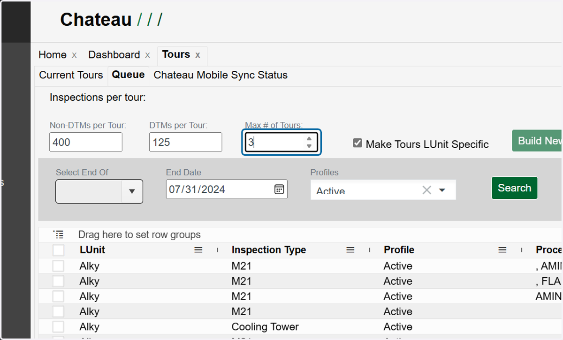This screenshot has height=340, width=563.
Task: Select checkbox of Alky Cooling Tower row
Action: [58, 327]
